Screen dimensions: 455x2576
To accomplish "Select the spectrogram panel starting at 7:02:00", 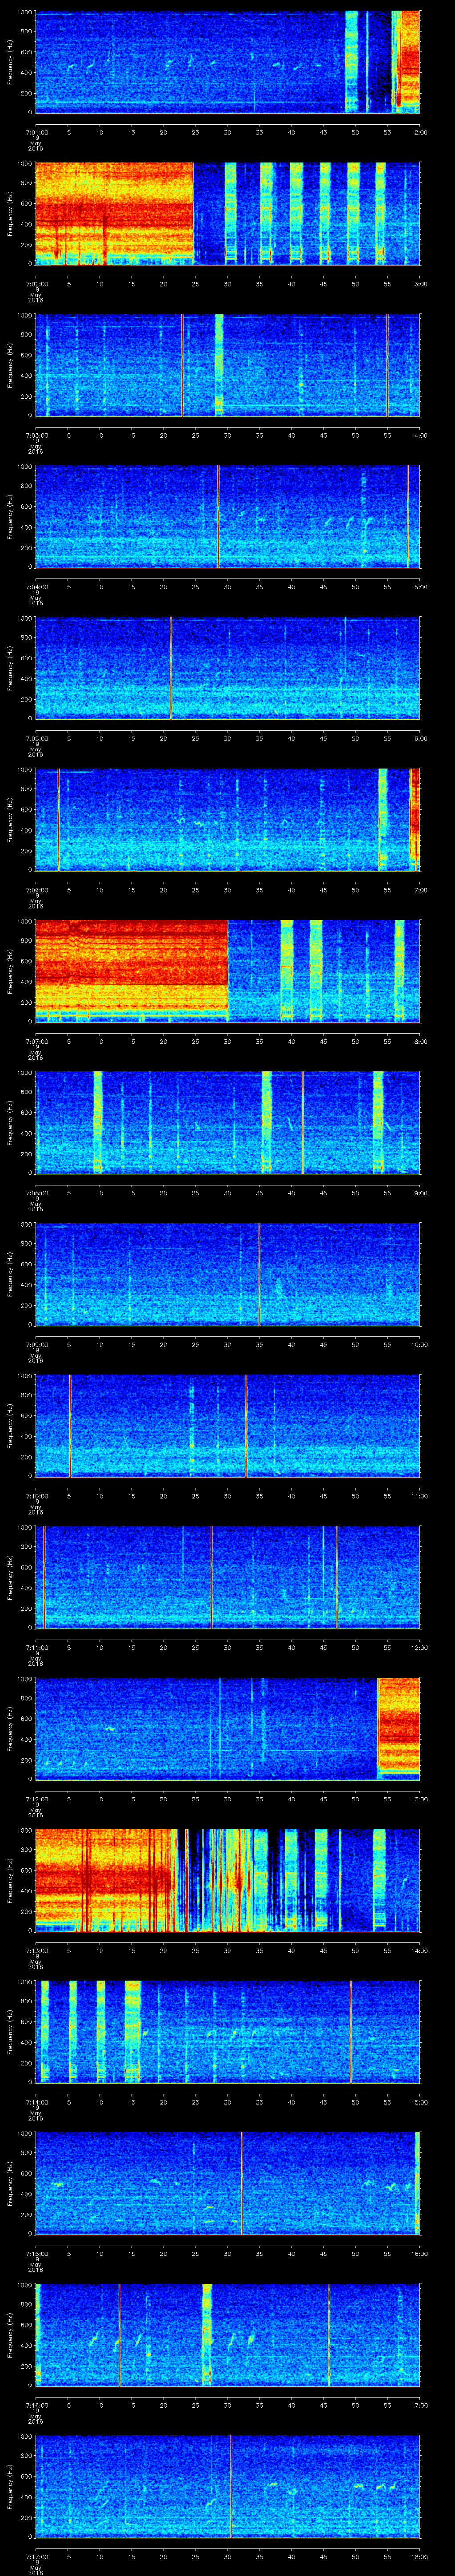I will (x=228, y=213).
